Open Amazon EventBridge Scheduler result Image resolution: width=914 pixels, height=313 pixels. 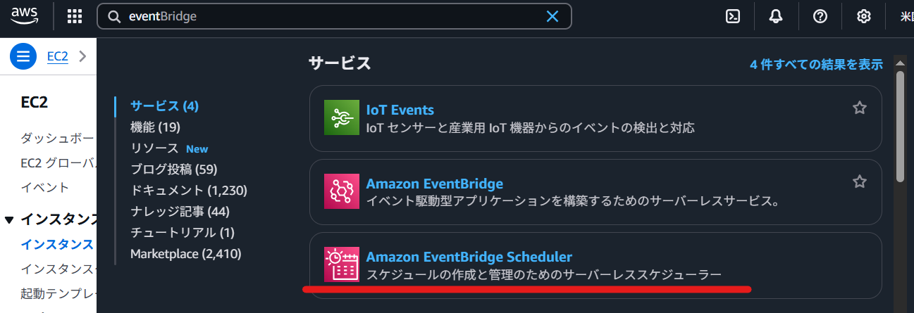(x=469, y=257)
